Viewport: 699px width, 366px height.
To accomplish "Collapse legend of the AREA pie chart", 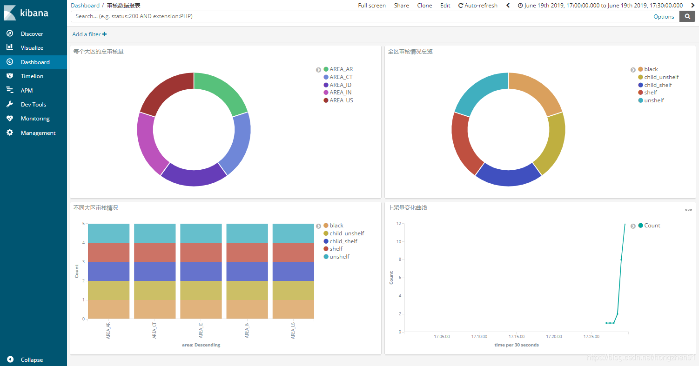I will pos(318,70).
